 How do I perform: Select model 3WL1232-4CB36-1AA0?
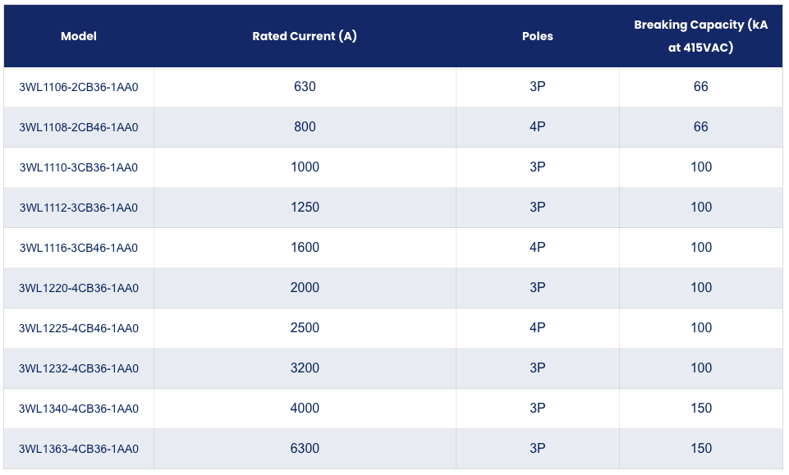pyautogui.click(x=79, y=368)
